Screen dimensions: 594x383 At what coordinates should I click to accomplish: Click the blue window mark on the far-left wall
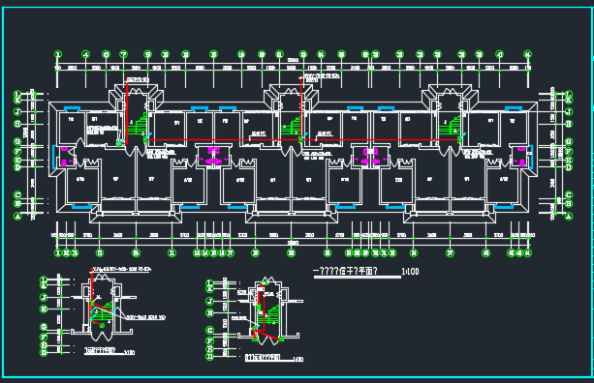tap(54, 157)
